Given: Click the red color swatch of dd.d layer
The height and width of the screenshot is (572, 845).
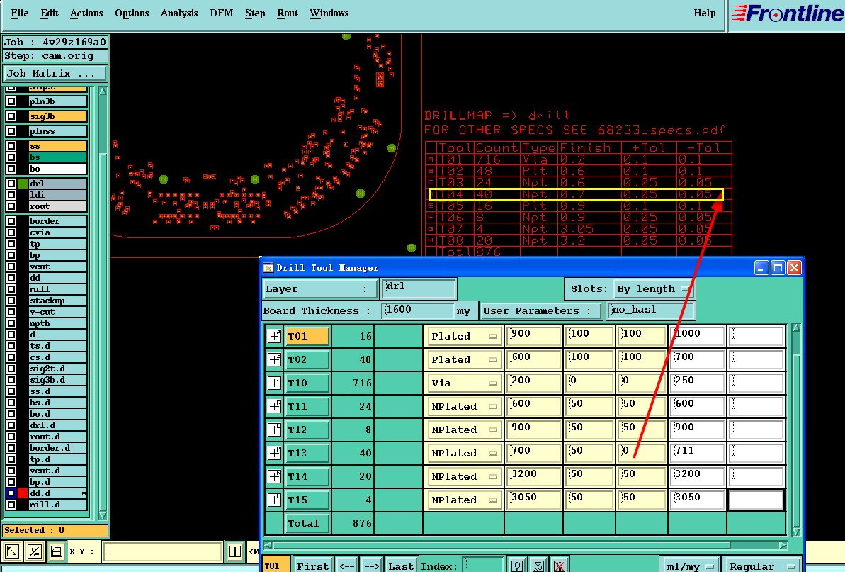Looking at the screenshot, I should (23, 493).
